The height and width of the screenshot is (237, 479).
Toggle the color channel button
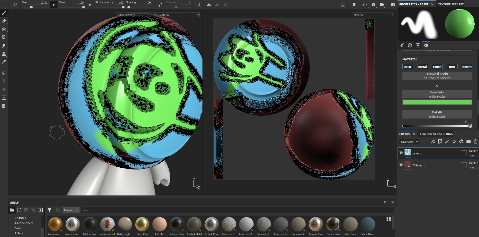tap(408, 67)
